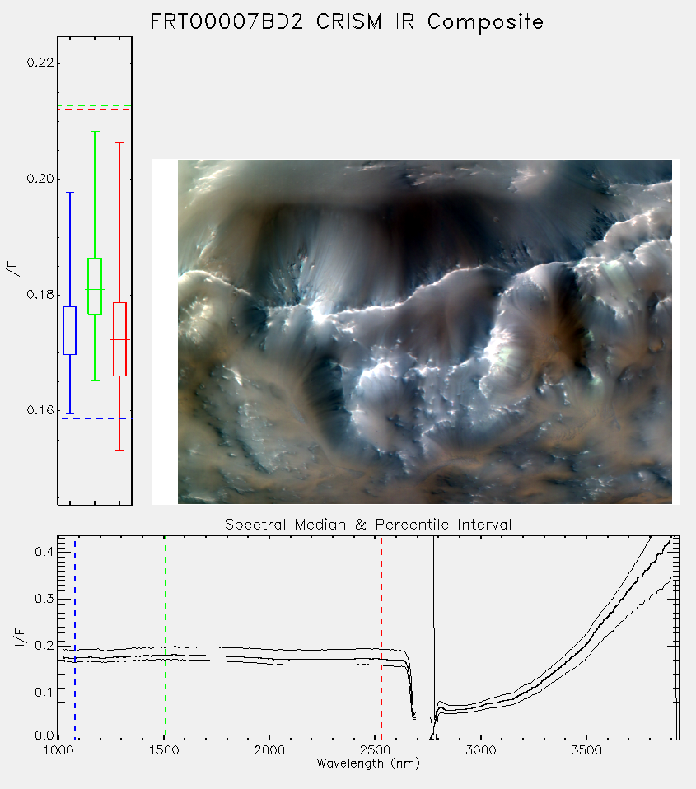Screen dimensions: 696x789
Task: Click the blue box in boxplot
Action: [x=69, y=330]
